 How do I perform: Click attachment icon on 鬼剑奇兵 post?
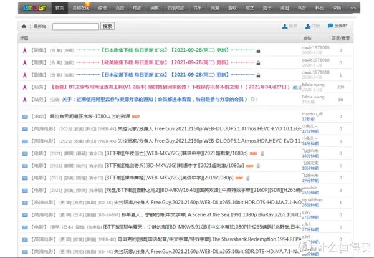click(258, 166)
